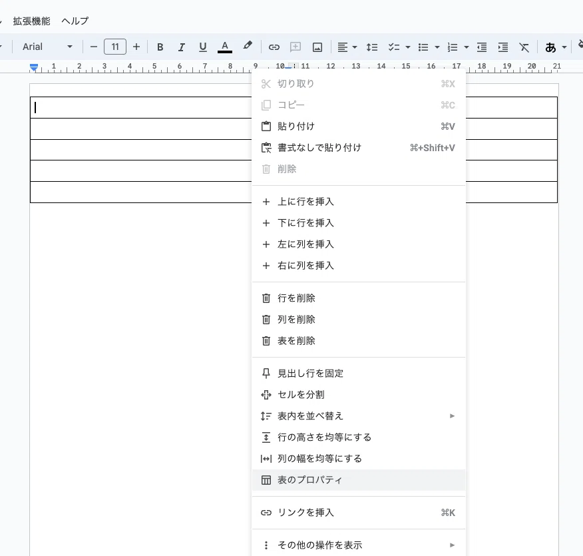Open line and paragraph spacing options
The image size is (583, 556).
372,47
